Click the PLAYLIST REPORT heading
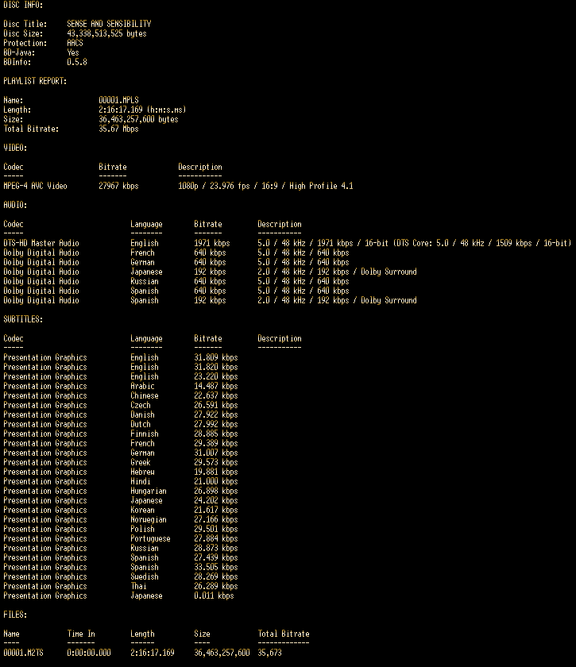Screen dimensions: 576x667 [35, 81]
